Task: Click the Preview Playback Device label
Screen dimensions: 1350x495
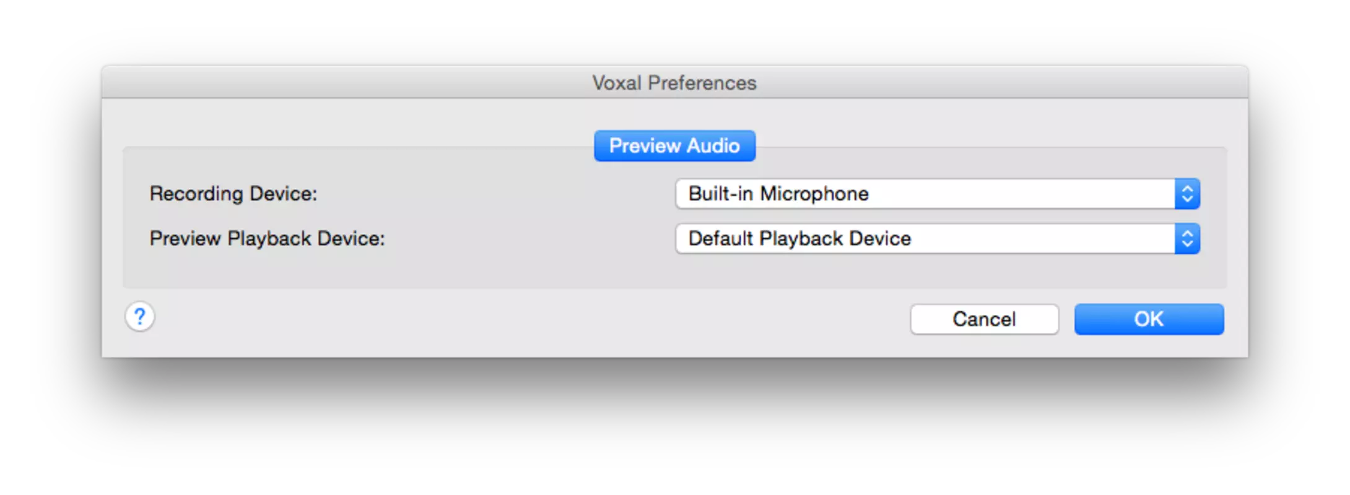Action: pyautogui.click(x=267, y=239)
